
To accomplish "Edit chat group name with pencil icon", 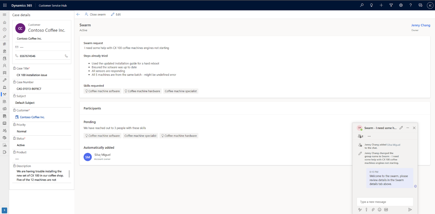I will click(x=401, y=128).
